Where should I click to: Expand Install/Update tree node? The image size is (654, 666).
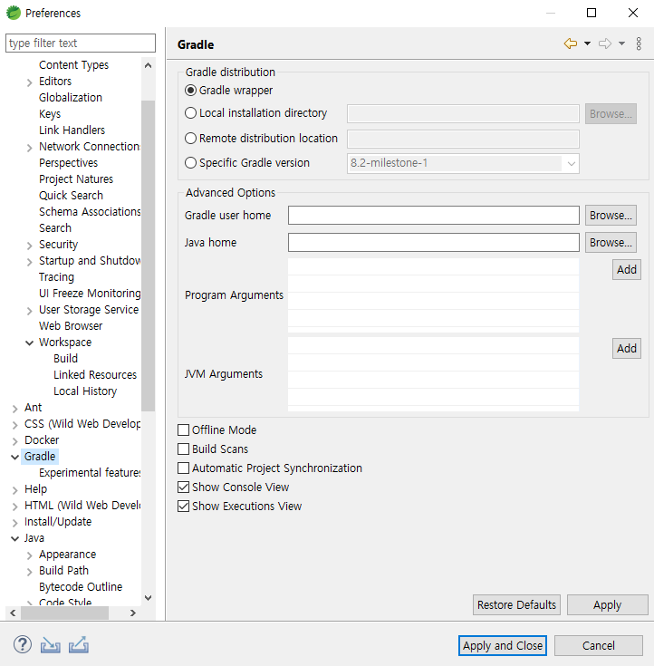14,523
